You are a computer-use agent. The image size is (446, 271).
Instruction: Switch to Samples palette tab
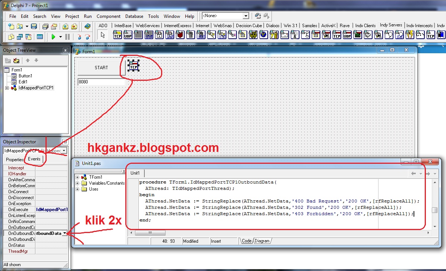[310, 26]
